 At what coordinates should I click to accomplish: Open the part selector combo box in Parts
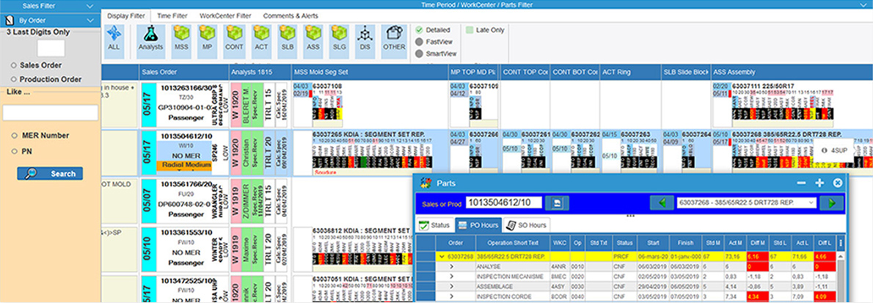[746, 203]
